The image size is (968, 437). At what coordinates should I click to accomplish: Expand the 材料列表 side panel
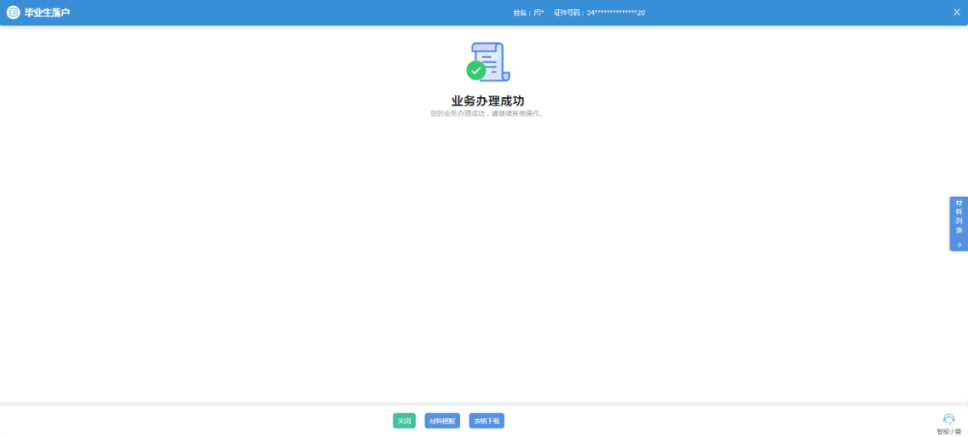click(x=958, y=223)
